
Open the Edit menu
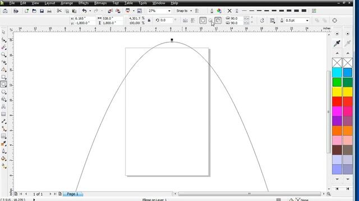[23, 3]
